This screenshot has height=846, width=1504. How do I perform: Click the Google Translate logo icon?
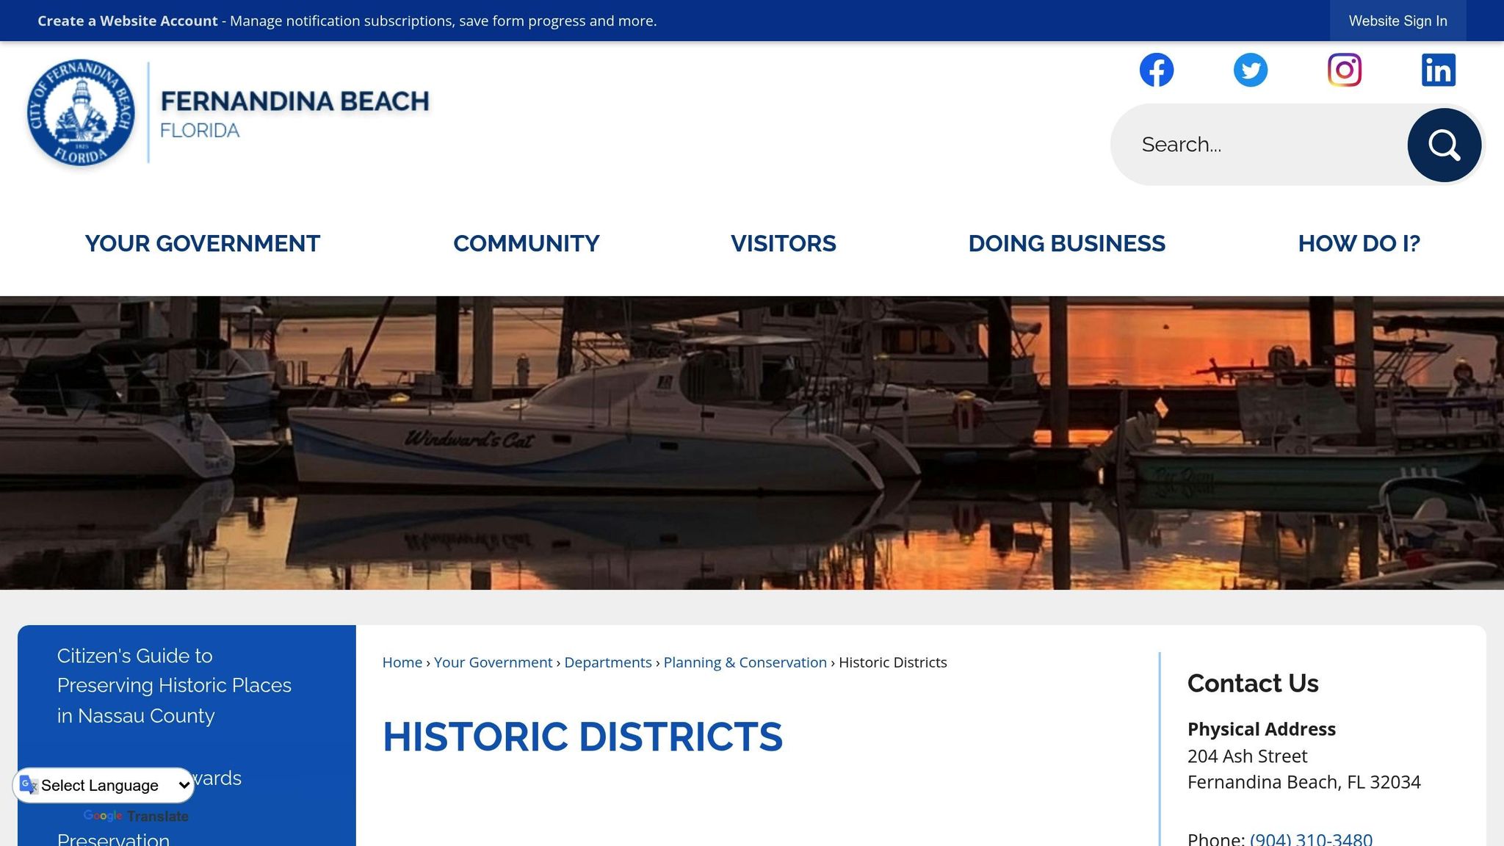click(x=29, y=785)
